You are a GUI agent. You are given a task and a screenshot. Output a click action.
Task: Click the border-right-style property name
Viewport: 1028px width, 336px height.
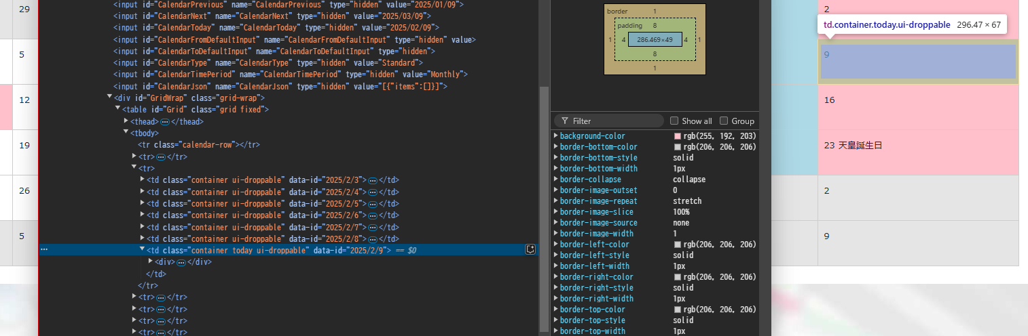(x=596, y=288)
